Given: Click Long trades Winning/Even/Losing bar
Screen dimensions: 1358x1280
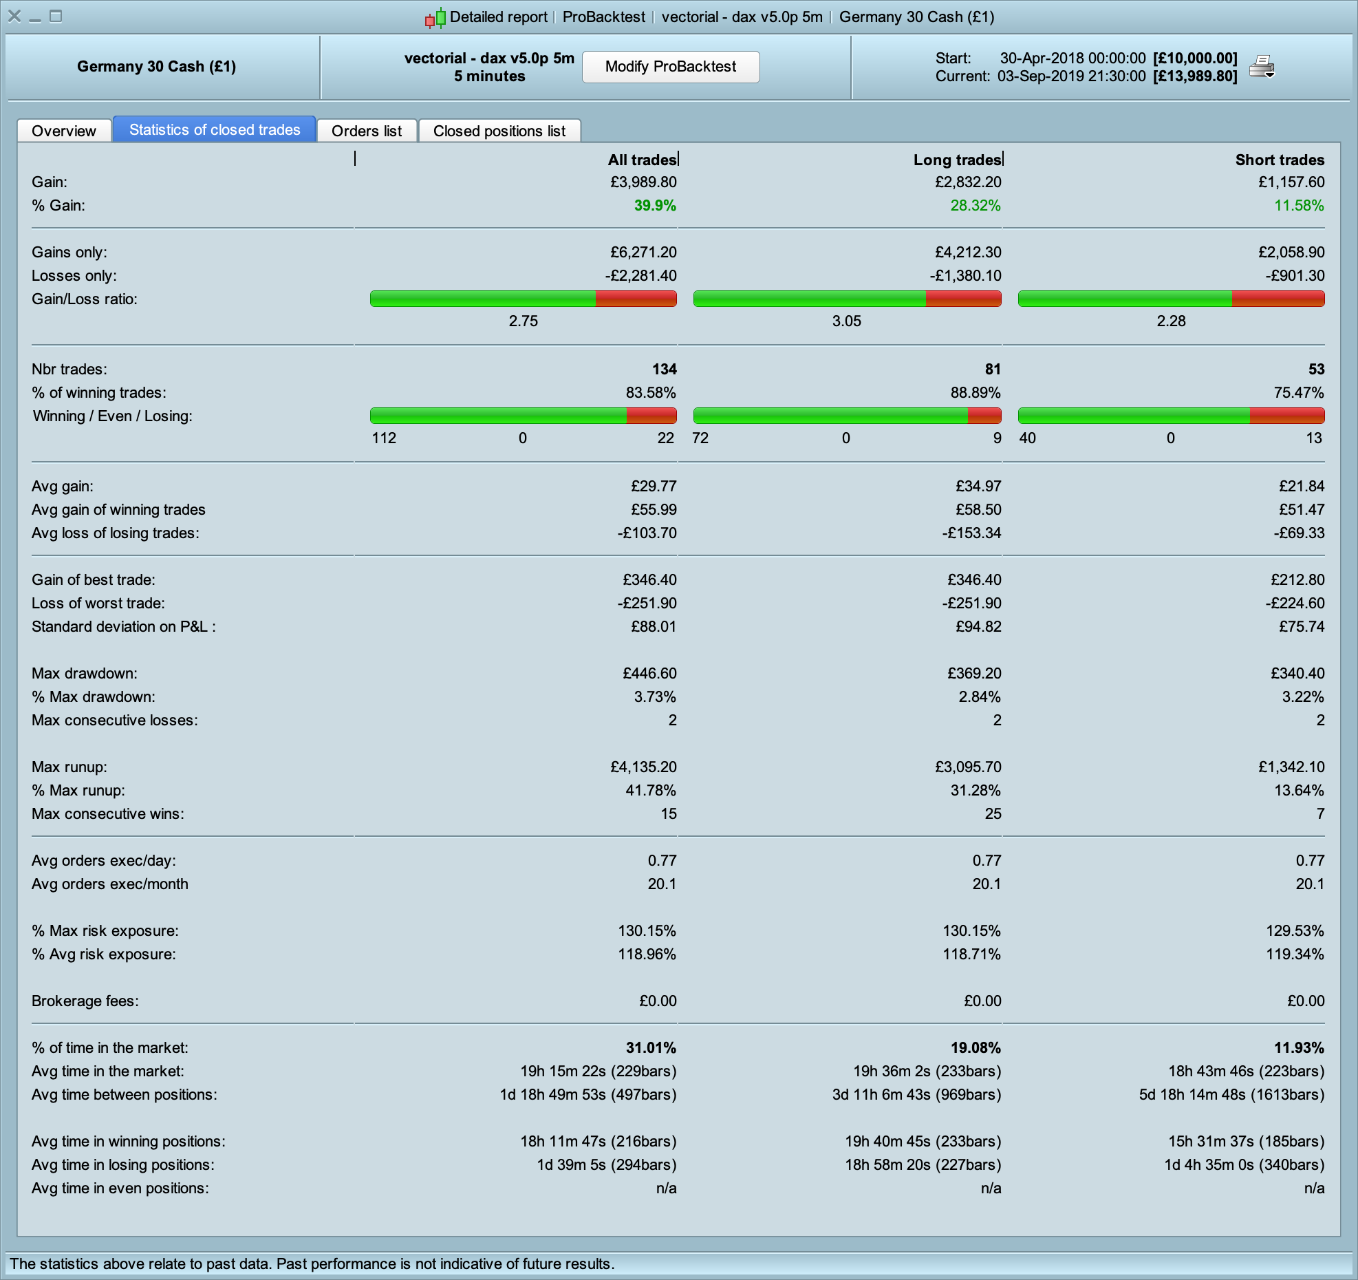Looking at the screenshot, I should click(847, 416).
